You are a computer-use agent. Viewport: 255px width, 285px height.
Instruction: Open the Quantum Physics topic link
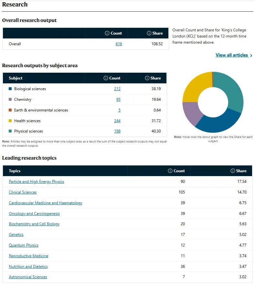point(24,245)
